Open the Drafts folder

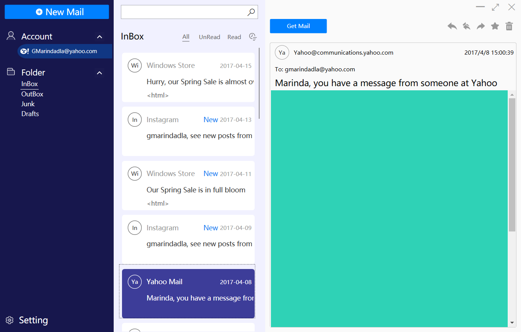(x=30, y=113)
